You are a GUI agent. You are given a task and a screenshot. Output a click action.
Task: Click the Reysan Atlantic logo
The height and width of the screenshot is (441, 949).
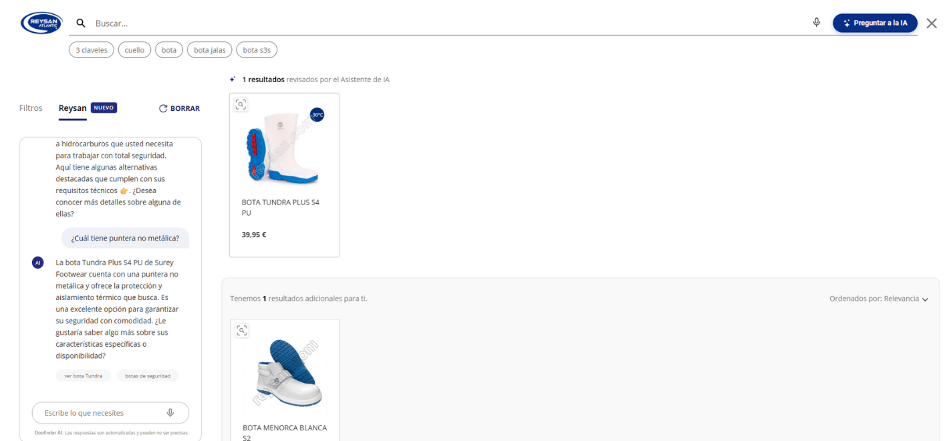click(x=41, y=23)
